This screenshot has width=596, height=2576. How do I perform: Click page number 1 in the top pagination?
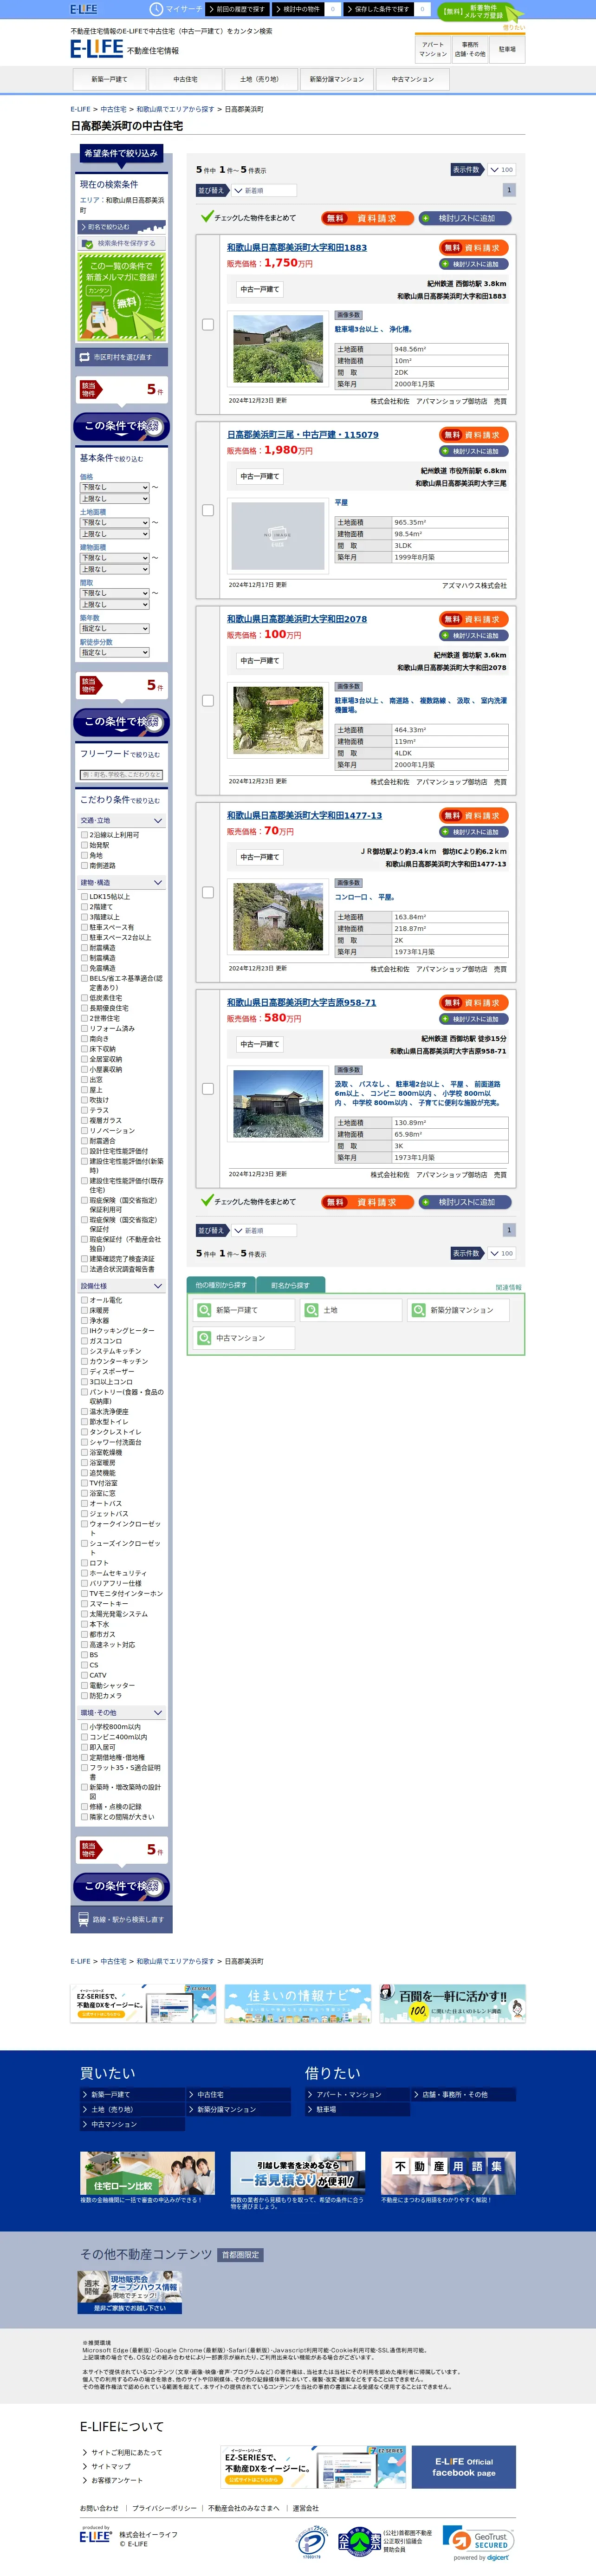click(x=509, y=190)
